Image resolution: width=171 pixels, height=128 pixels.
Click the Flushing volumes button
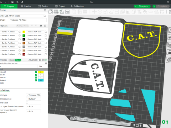coord(22,26)
